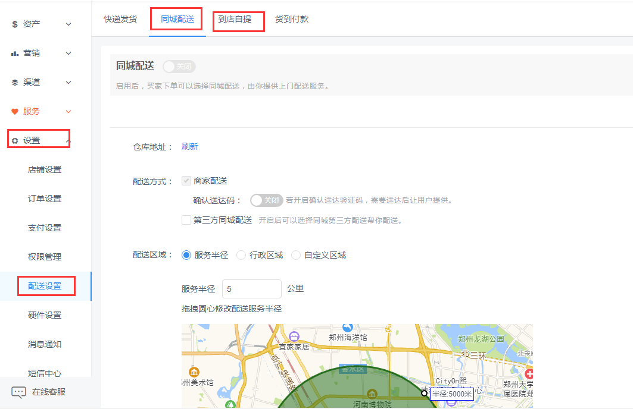Toggle the 同城配送 main switch on
The height and width of the screenshot is (409, 633).
coord(179,67)
